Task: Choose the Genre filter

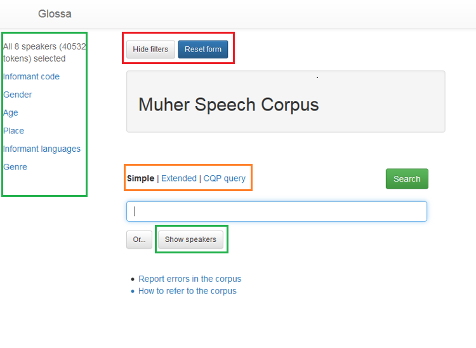Action: [x=15, y=167]
